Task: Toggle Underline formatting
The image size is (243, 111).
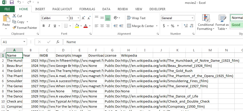Action: [55, 26]
